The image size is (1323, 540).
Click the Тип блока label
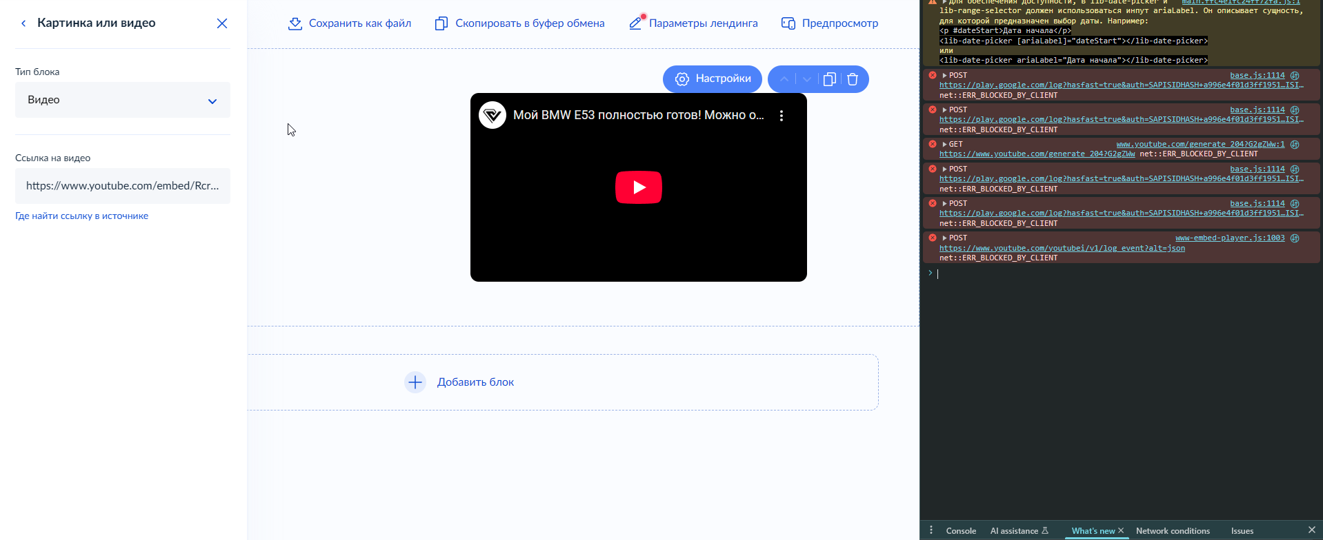tap(37, 72)
